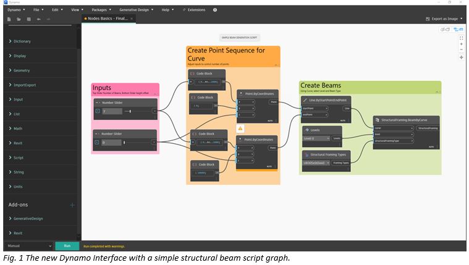Click the topmost Code Block bracket icon
The width and height of the screenshot is (469, 265).
point(192,74)
